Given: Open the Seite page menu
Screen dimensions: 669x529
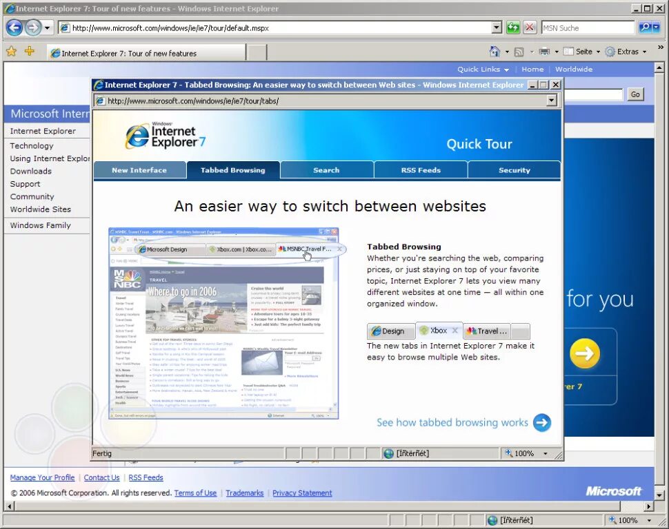Looking at the screenshot, I should click(x=581, y=52).
